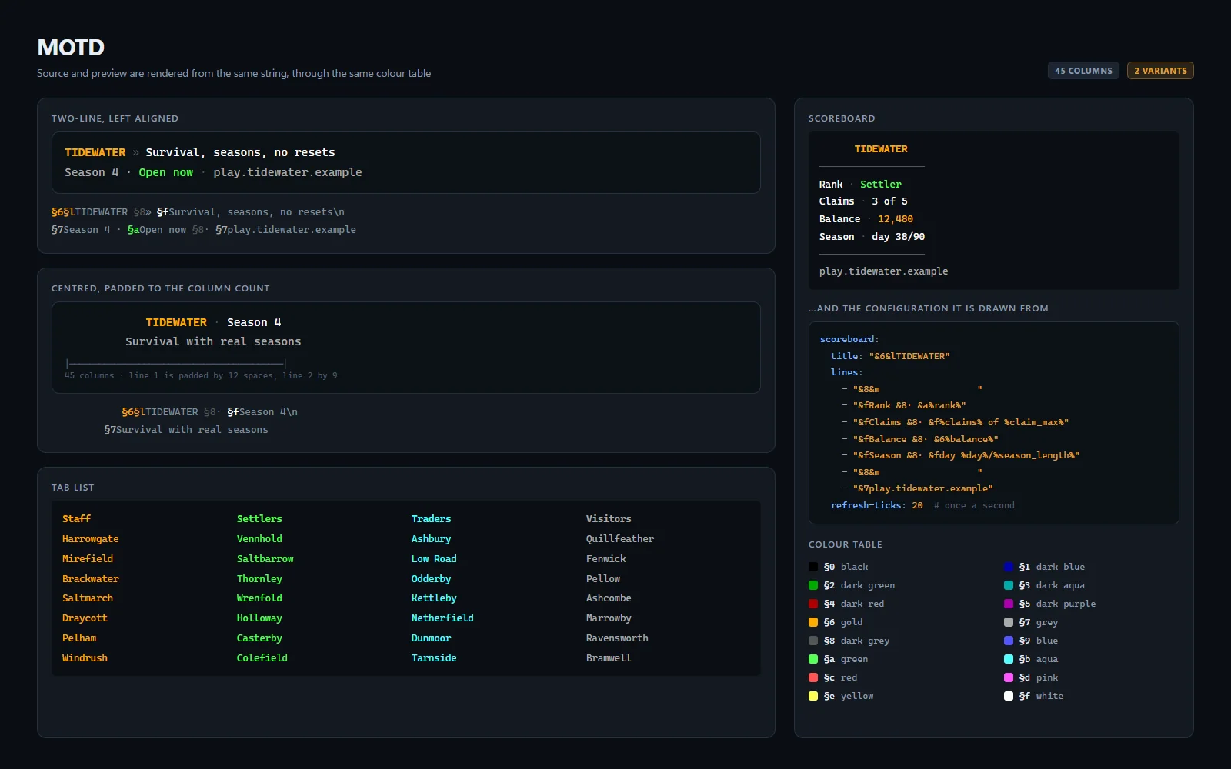
Task: Click TIDEWATER in the left-aligned MOTD preview
Action: 95,152
